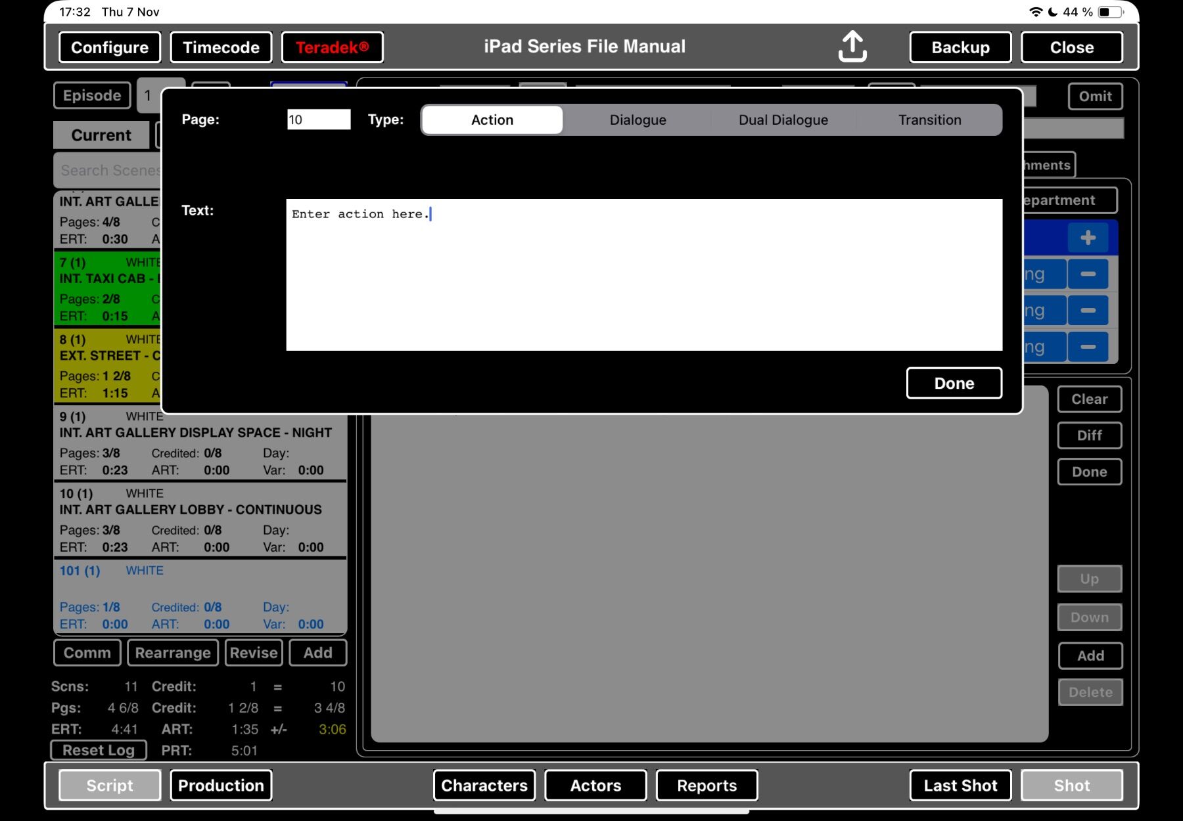This screenshot has height=821, width=1183.
Task: Open the Configure menu
Action: click(110, 47)
